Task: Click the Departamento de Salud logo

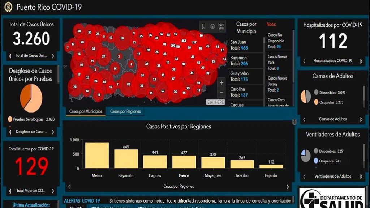Action: coord(332,198)
